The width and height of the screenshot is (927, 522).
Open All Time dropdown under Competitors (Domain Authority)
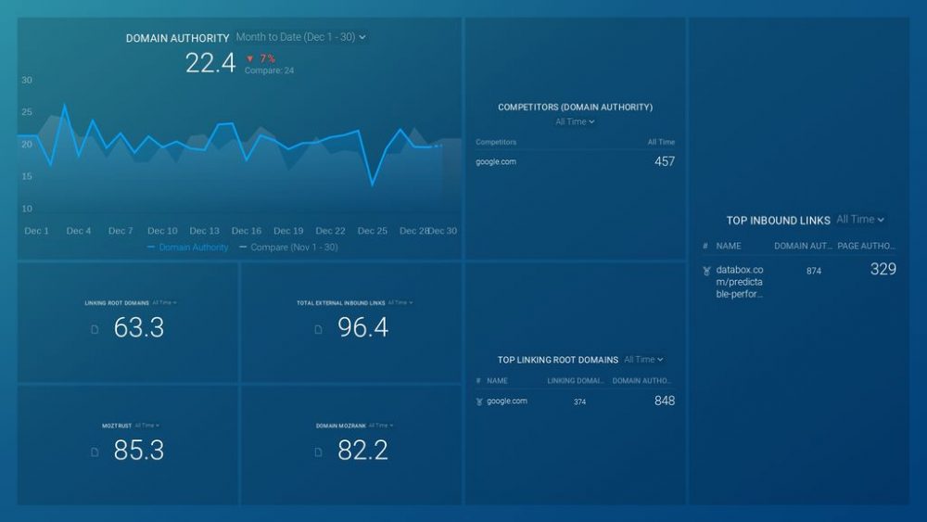(575, 121)
